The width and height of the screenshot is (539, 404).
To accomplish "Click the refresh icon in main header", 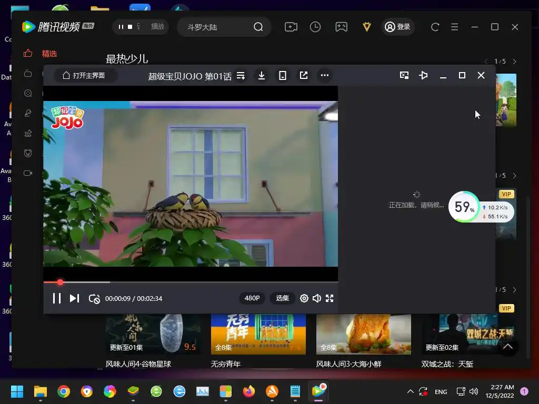I will pyautogui.click(x=435, y=27).
